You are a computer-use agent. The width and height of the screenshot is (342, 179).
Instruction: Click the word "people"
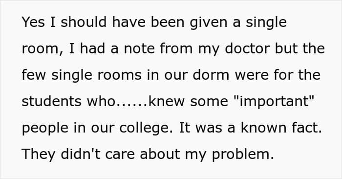coord(45,128)
